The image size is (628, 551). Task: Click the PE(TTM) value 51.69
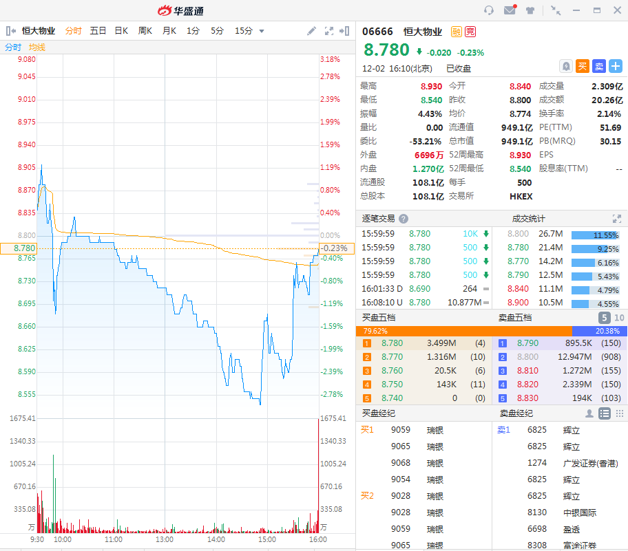[610, 128]
